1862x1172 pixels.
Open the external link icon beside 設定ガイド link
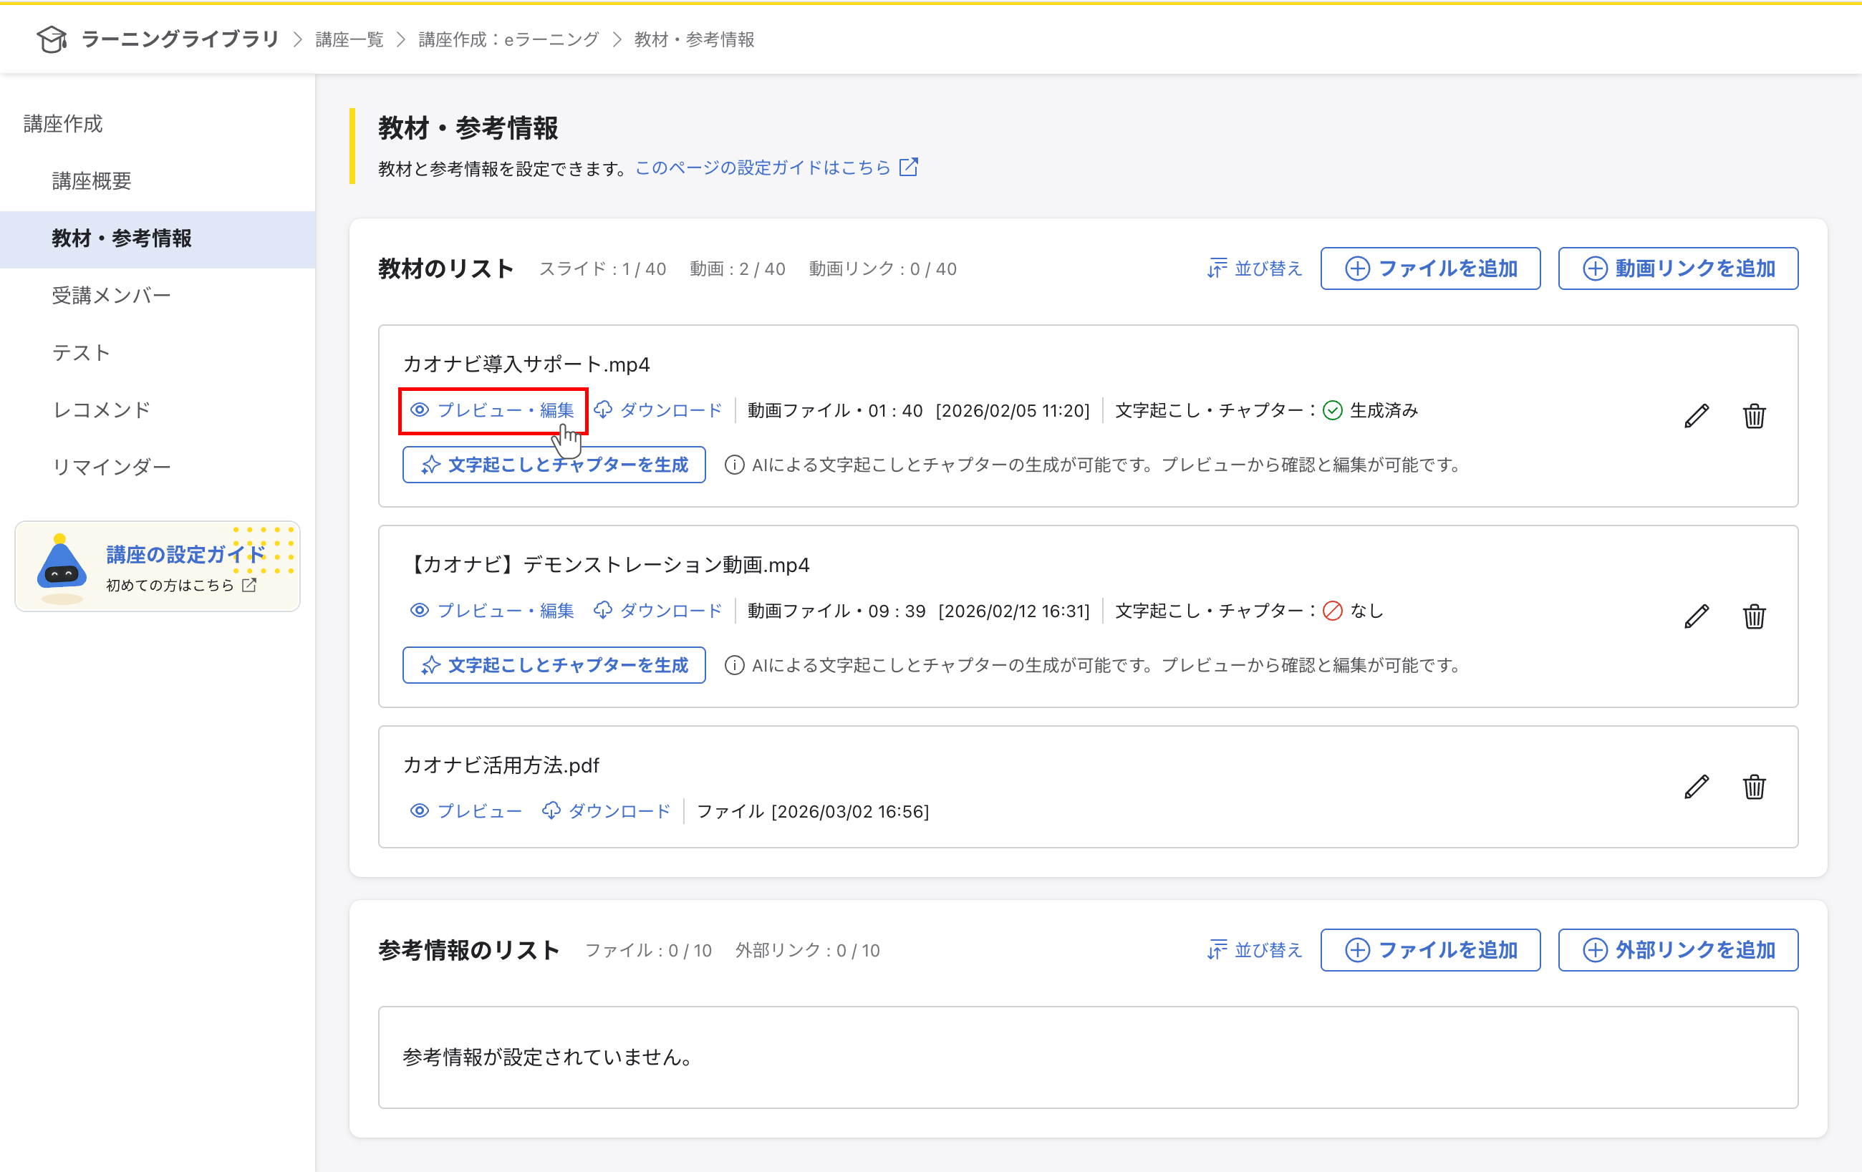(909, 166)
